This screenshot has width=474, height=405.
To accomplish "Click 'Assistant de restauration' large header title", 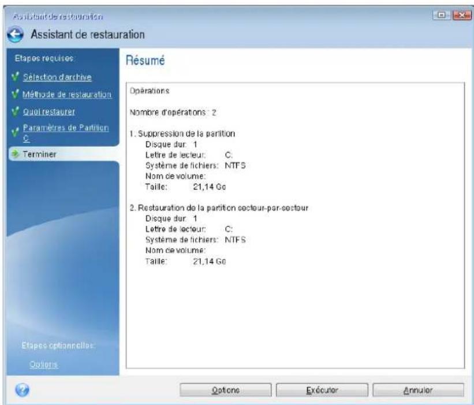I will pyautogui.click(x=88, y=34).
